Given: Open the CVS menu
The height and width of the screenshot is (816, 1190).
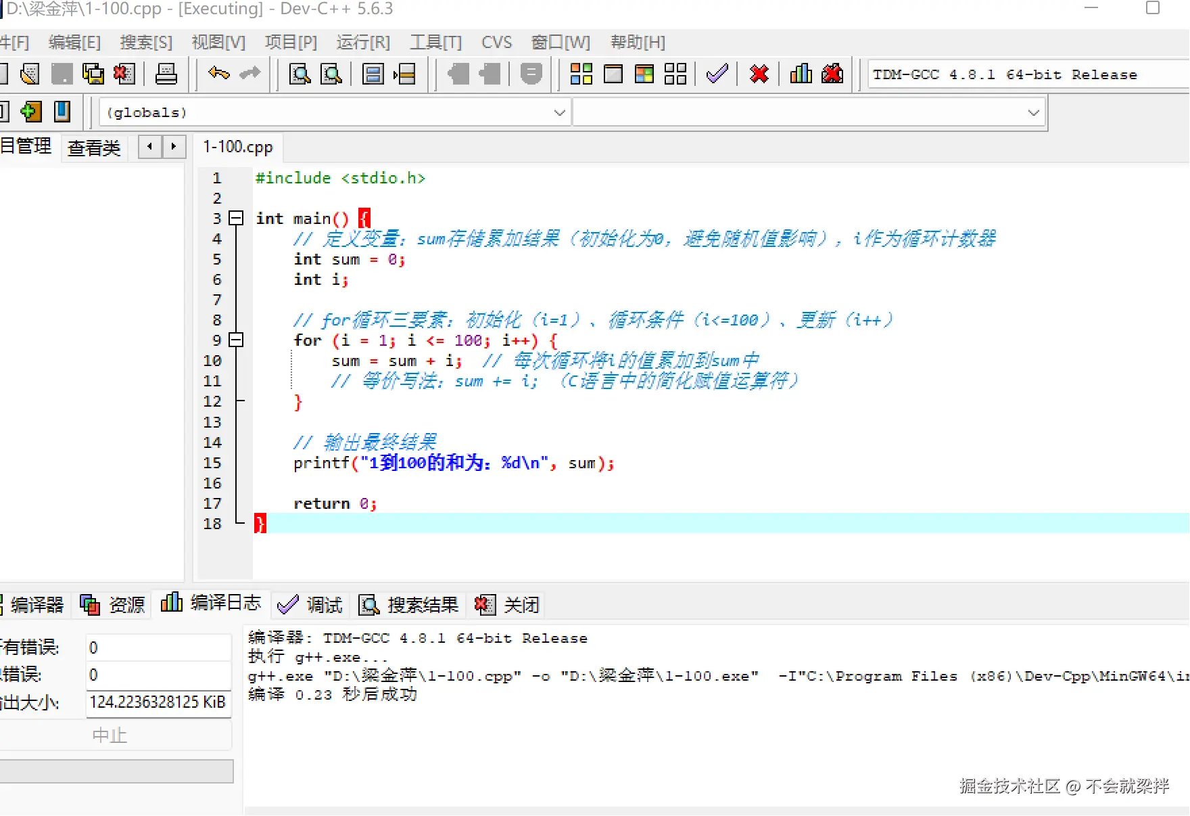Looking at the screenshot, I should pyautogui.click(x=497, y=43).
